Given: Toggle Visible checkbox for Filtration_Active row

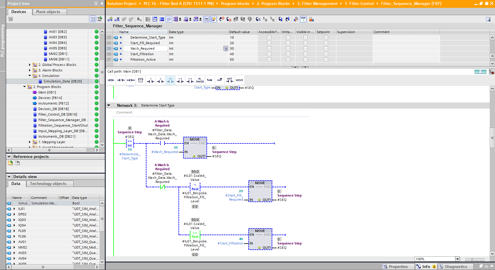Looking at the screenshot, I should pyautogui.click(x=305, y=60).
